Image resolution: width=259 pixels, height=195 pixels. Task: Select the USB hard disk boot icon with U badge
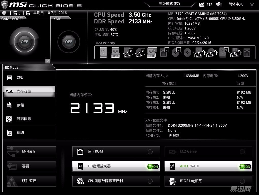pyautogui.click(x=128, y=52)
